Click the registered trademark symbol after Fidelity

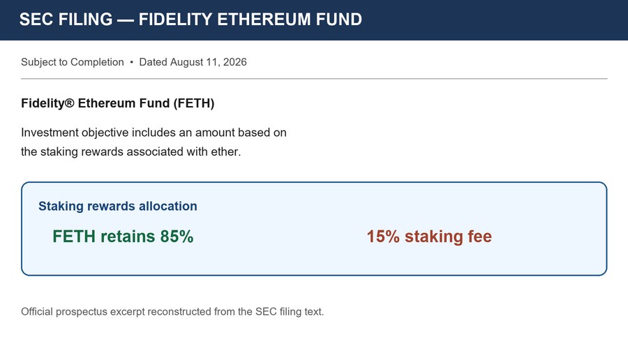(70, 103)
